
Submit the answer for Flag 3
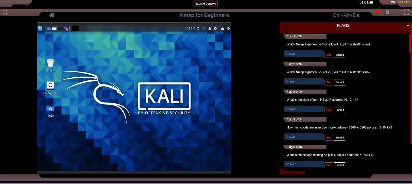coord(340,110)
